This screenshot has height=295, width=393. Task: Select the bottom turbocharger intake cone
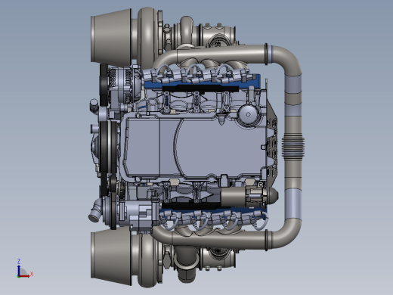[x=112, y=257]
